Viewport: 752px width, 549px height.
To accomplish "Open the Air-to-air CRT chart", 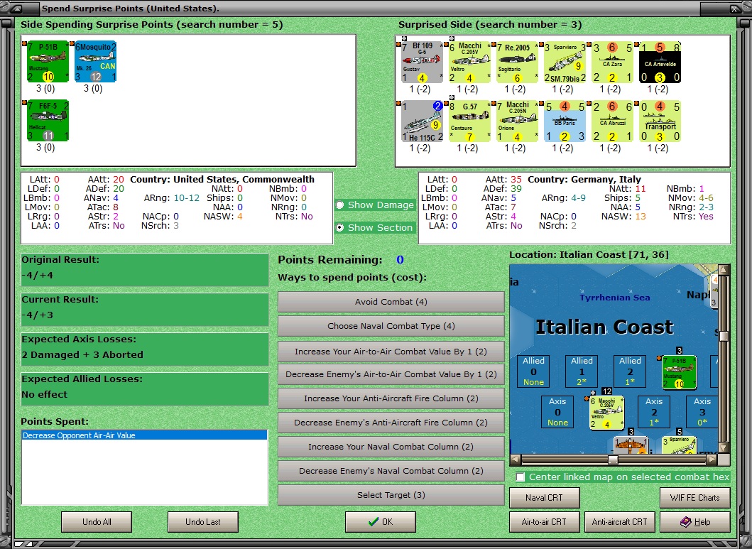I will pos(545,522).
